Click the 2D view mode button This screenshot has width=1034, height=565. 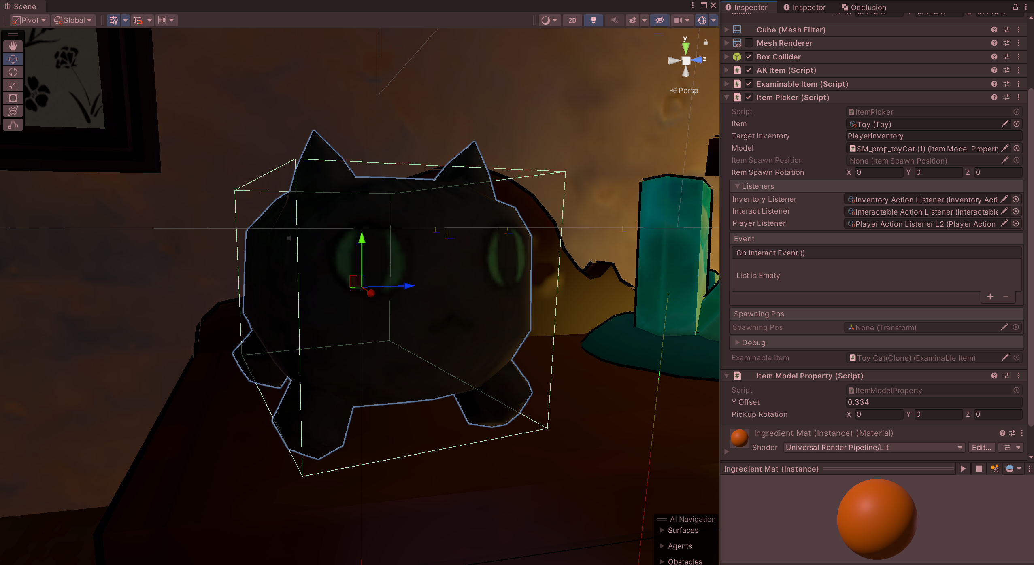[x=572, y=20]
